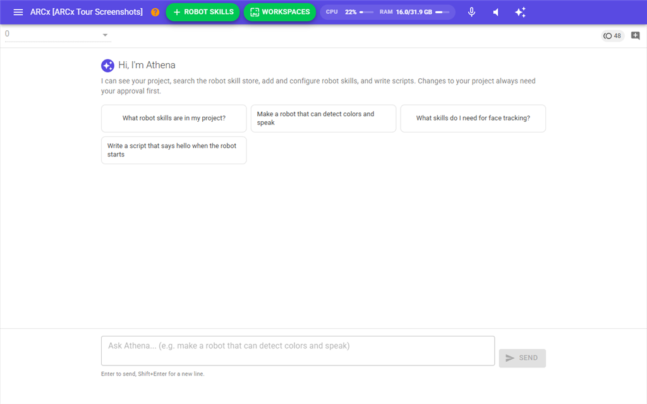The image size is (647, 404).
Task: Toggle the speaker volume icon
Action: pos(496,13)
